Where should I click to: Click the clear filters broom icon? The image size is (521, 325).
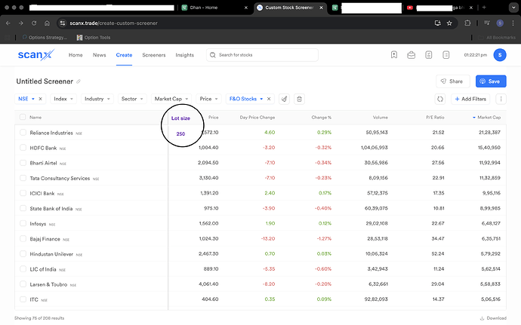284,99
